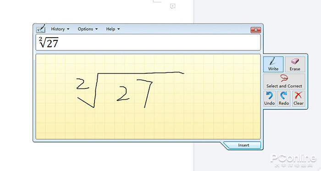Viewport: 321px width, 171px height.
Task: Click the handwritten number 27 on canvas
Action: coord(134,93)
